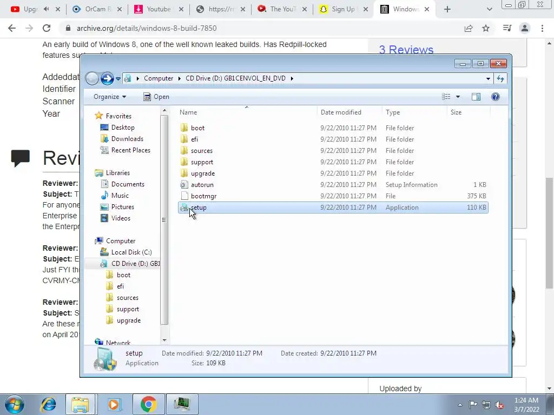Click Chrome reload page button

(47, 28)
